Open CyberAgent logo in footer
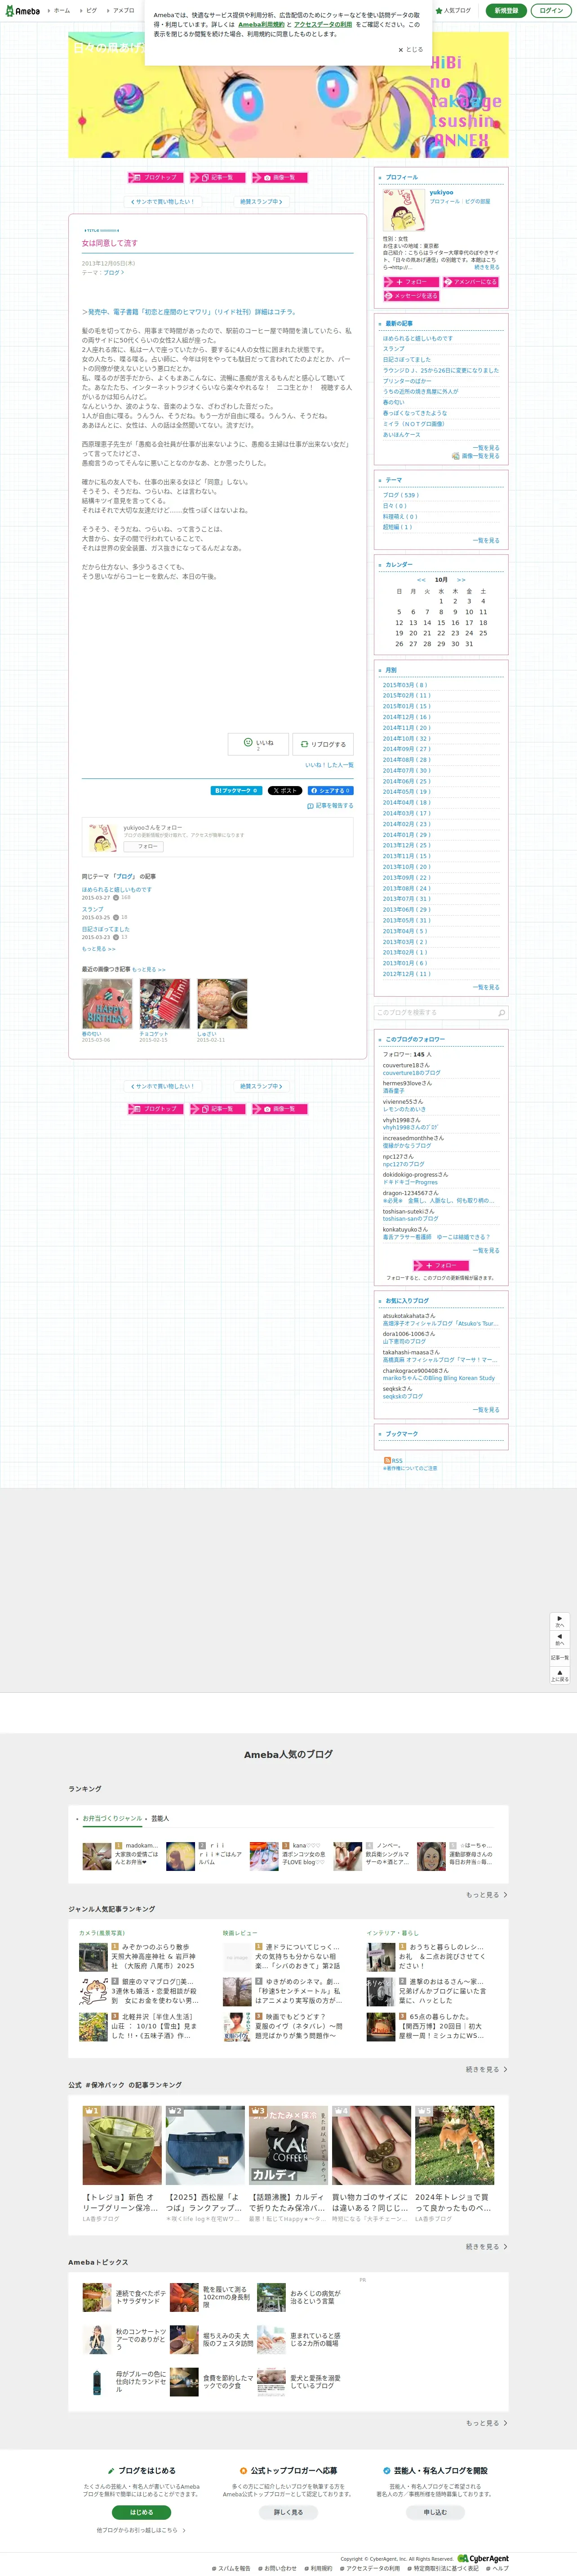577x2576 pixels. click(483, 2558)
